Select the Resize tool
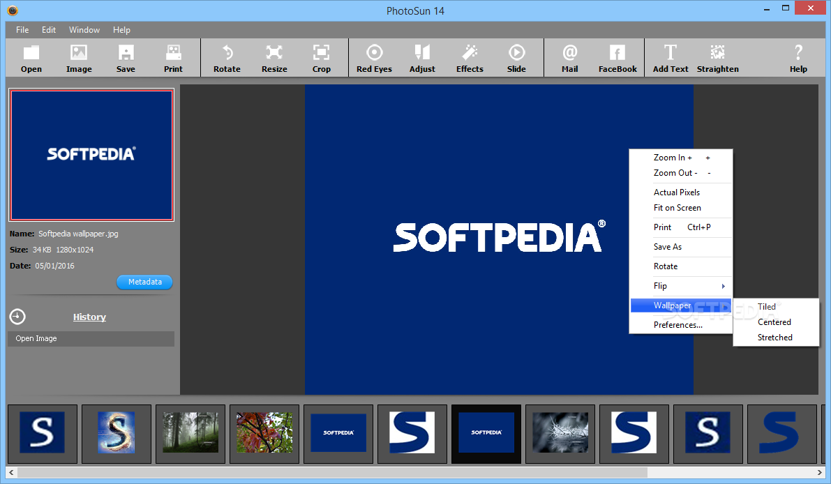This screenshot has width=831, height=484. [274, 58]
